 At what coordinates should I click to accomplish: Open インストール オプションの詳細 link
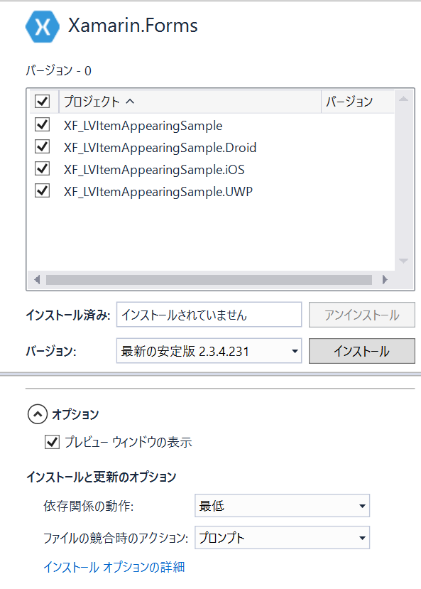pos(114,567)
